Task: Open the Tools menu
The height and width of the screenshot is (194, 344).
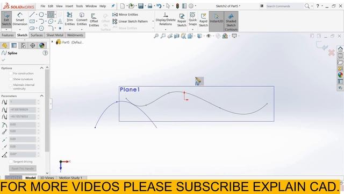Action: [80, 6]
